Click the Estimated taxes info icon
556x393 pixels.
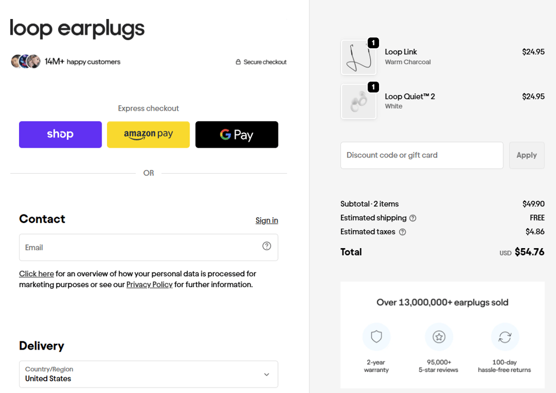[x=402, y=232]
